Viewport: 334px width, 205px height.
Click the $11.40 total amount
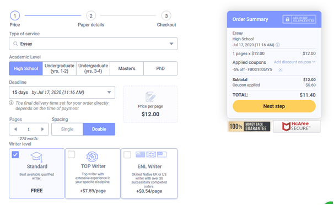click(308, 95)
